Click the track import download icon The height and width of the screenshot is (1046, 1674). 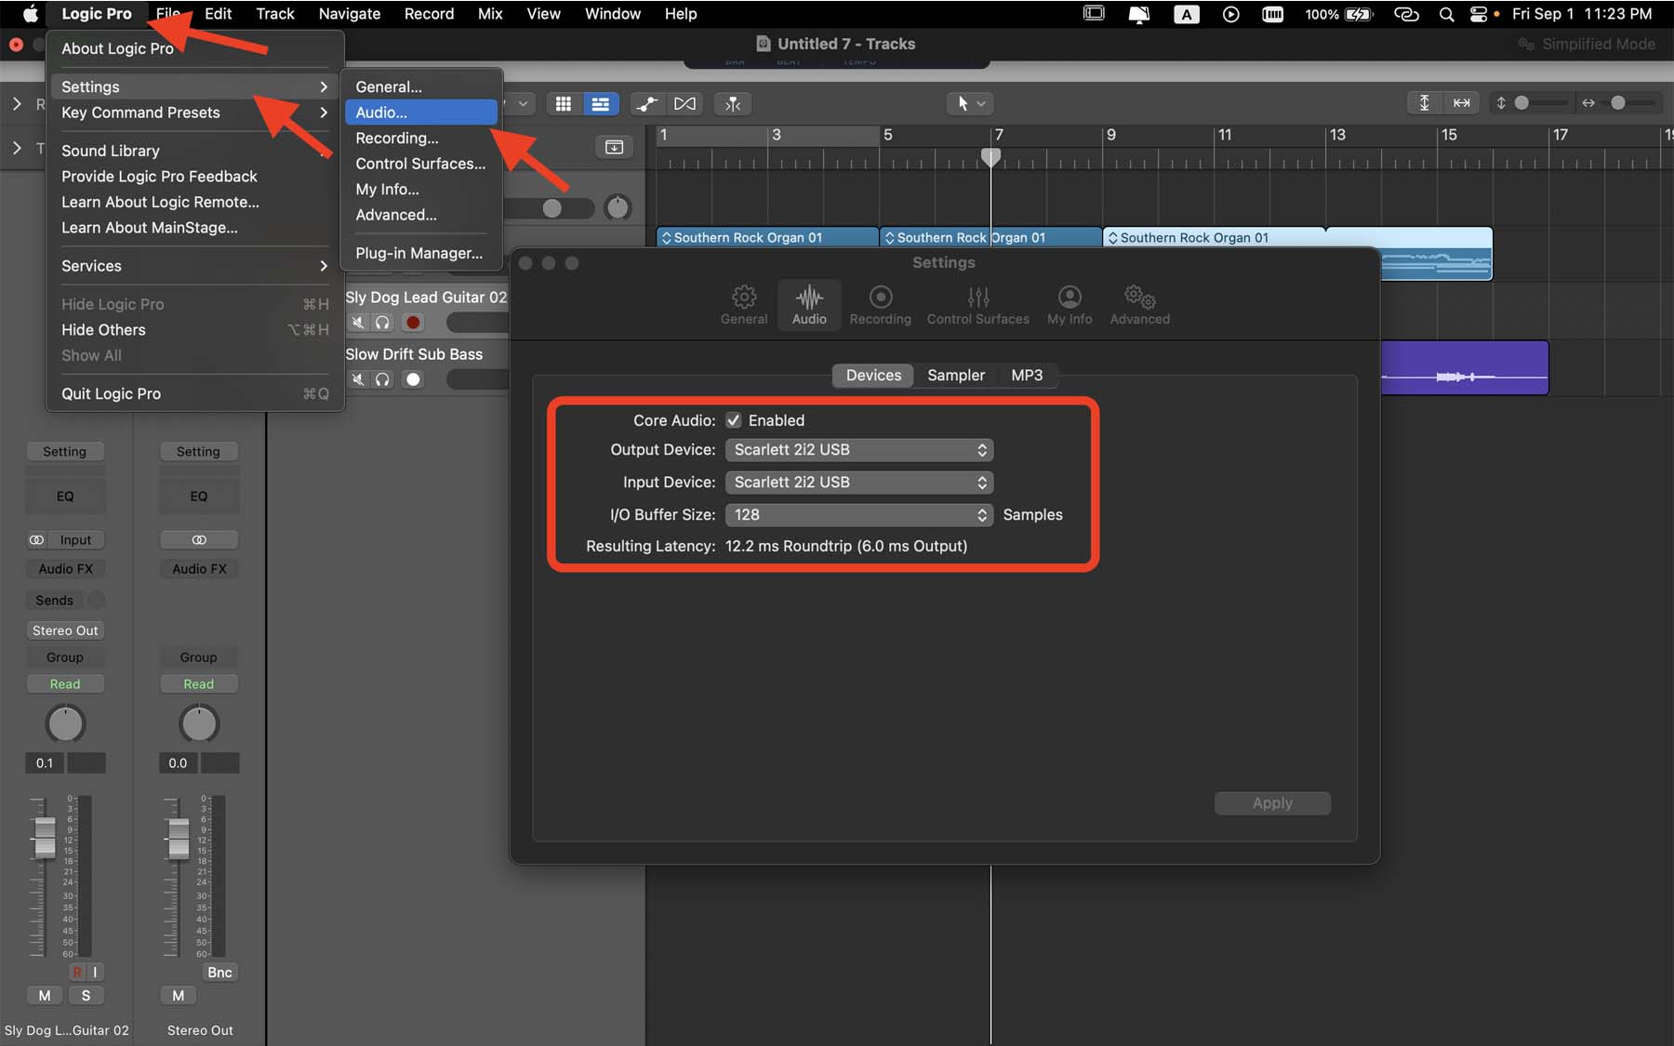(x=614, y=147)
